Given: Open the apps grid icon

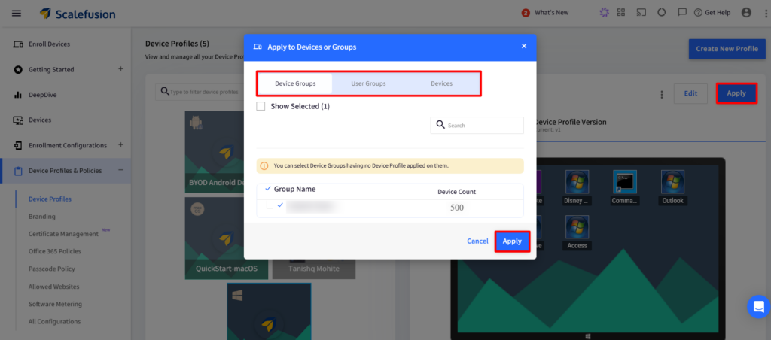Looking at the screenshot, I should (x=621, y=13).
